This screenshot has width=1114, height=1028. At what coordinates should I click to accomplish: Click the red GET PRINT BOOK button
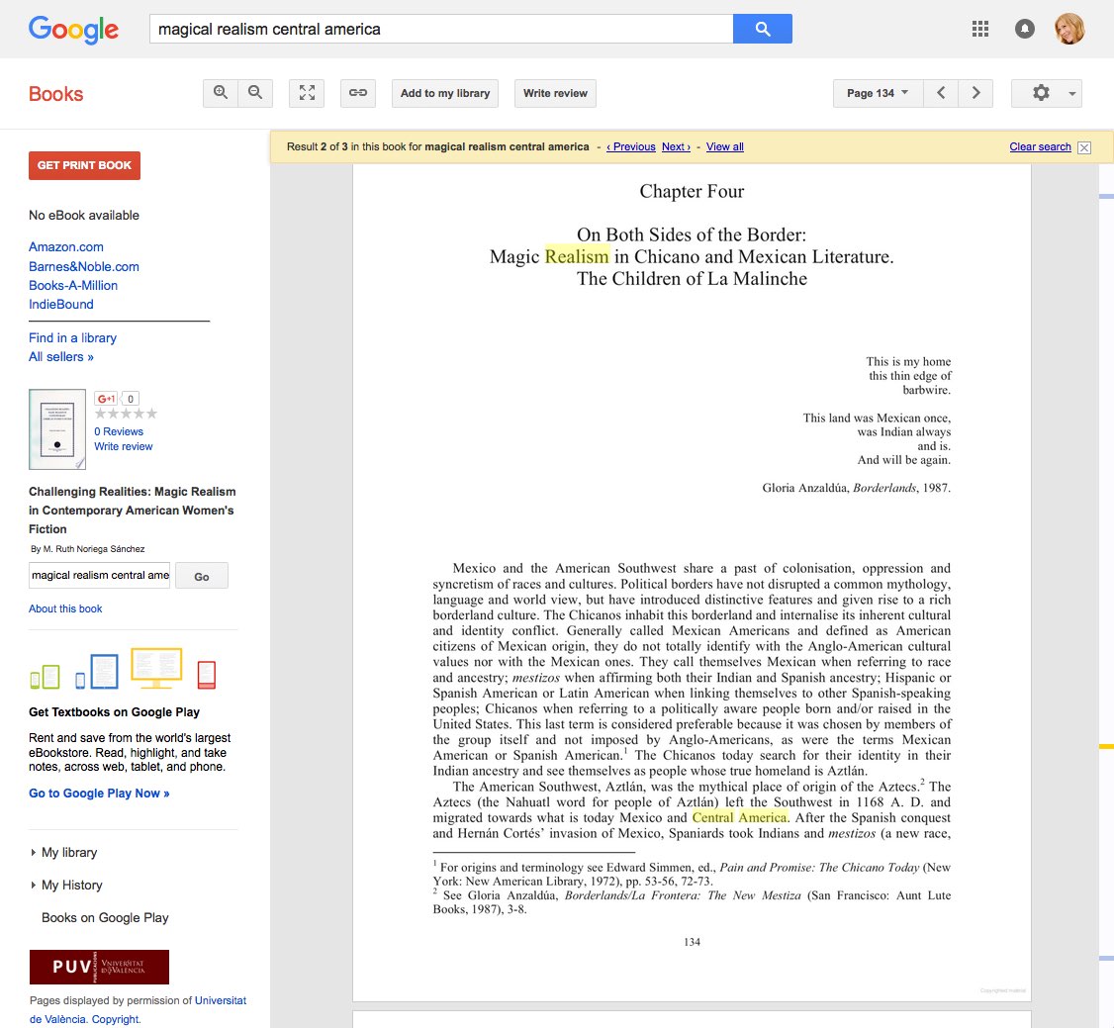tap(84, 165)
